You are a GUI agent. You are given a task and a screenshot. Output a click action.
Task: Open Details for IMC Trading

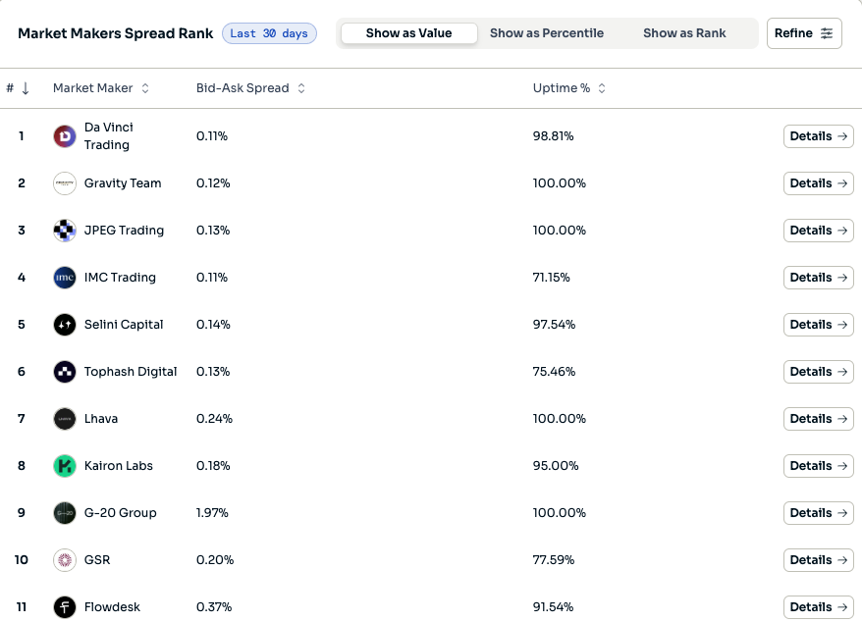tap(819, 278)
